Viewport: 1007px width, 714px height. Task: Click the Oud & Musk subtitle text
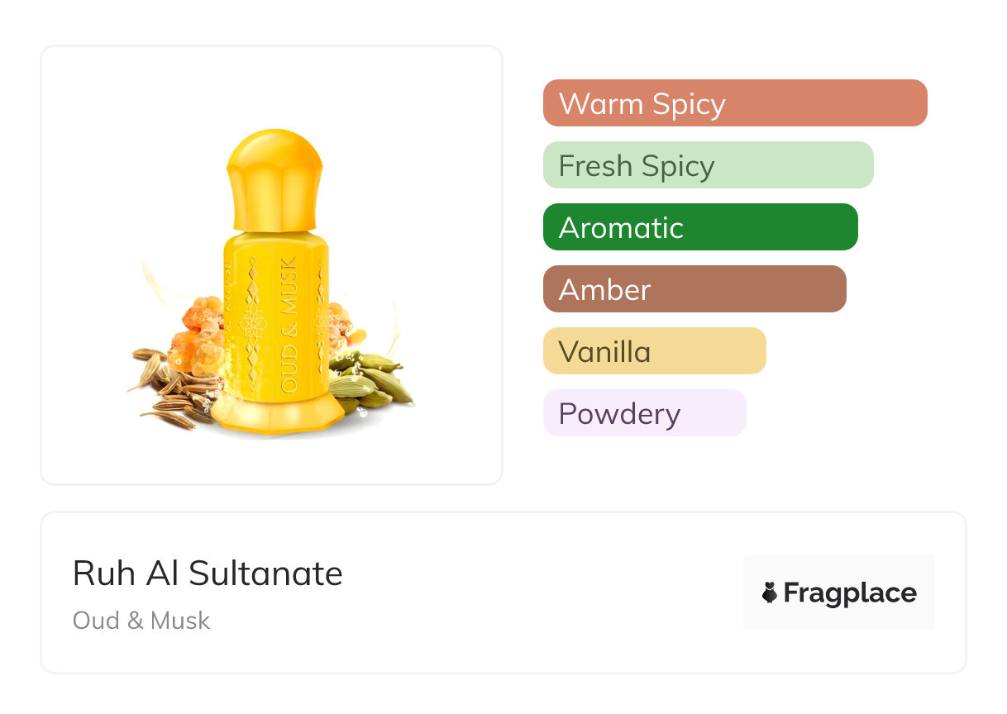click(141, 621)
